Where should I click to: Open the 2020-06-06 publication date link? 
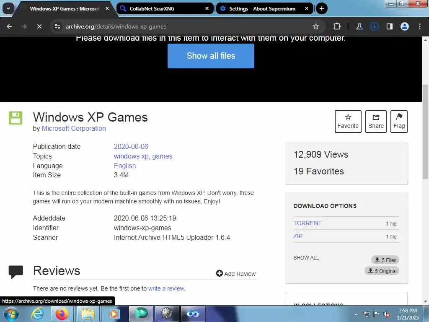pyautogui.click(x=131, y=146)
